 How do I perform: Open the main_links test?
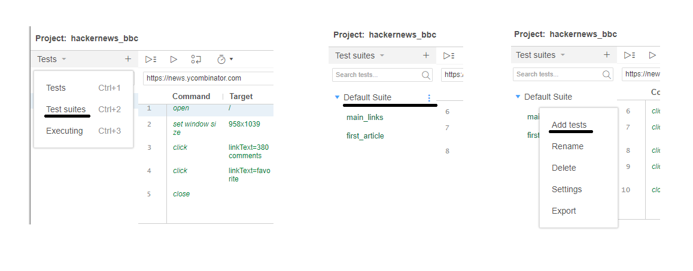[364, 118]
